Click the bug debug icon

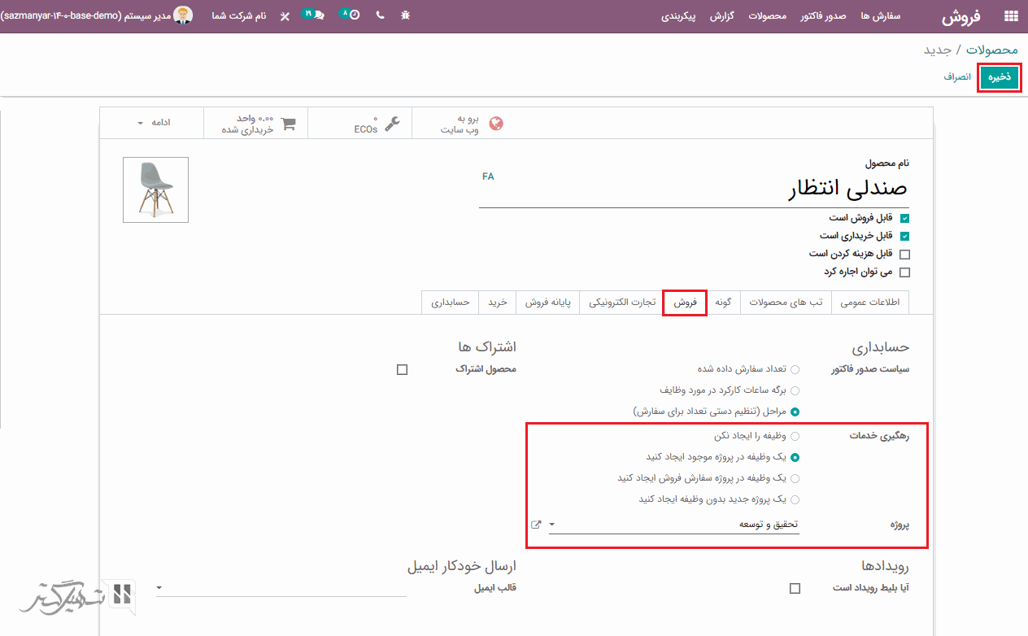tap(405, 15)
